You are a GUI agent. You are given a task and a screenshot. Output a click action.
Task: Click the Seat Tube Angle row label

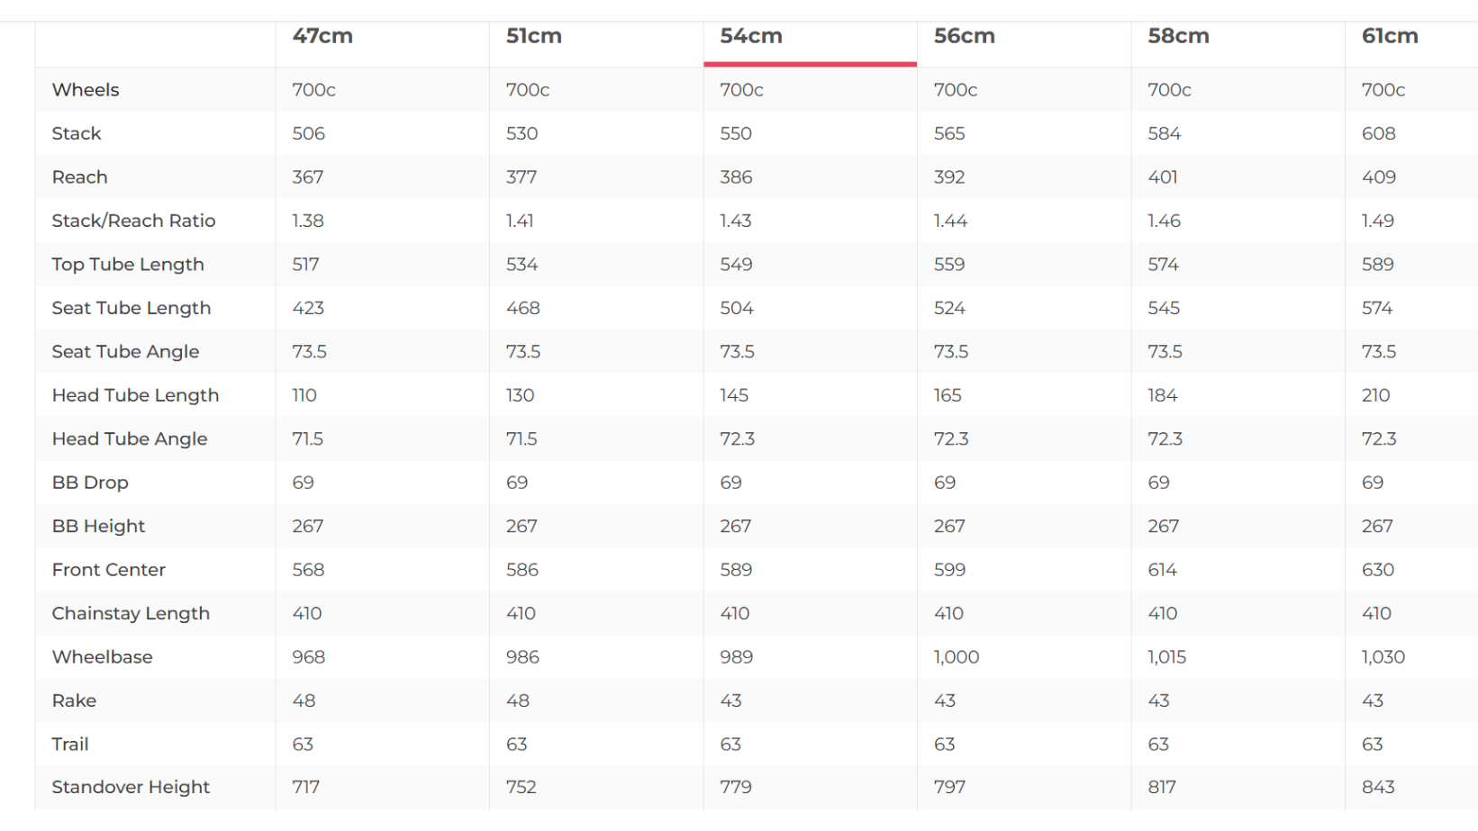pos(125,352)
